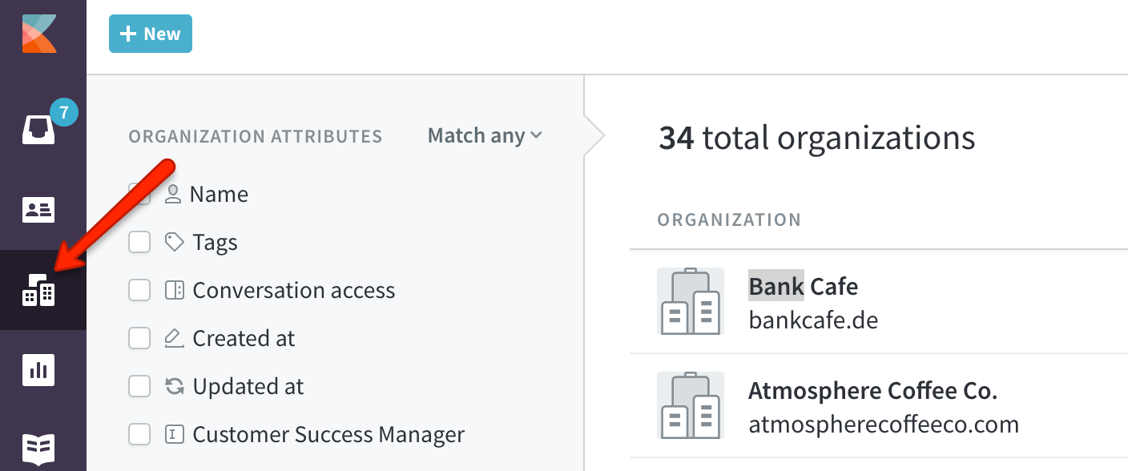Toggle the Updated at checkbox
This screenshot has width=1128, height=471.
pyautogui.click(x=139, y=387)
